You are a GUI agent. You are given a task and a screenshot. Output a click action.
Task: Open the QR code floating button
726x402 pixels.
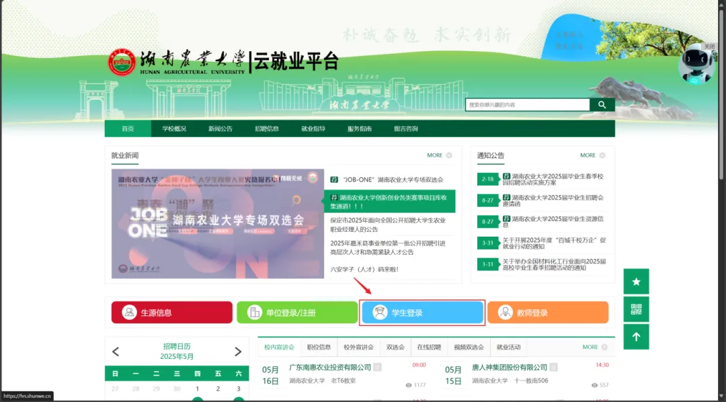[636, 309]
